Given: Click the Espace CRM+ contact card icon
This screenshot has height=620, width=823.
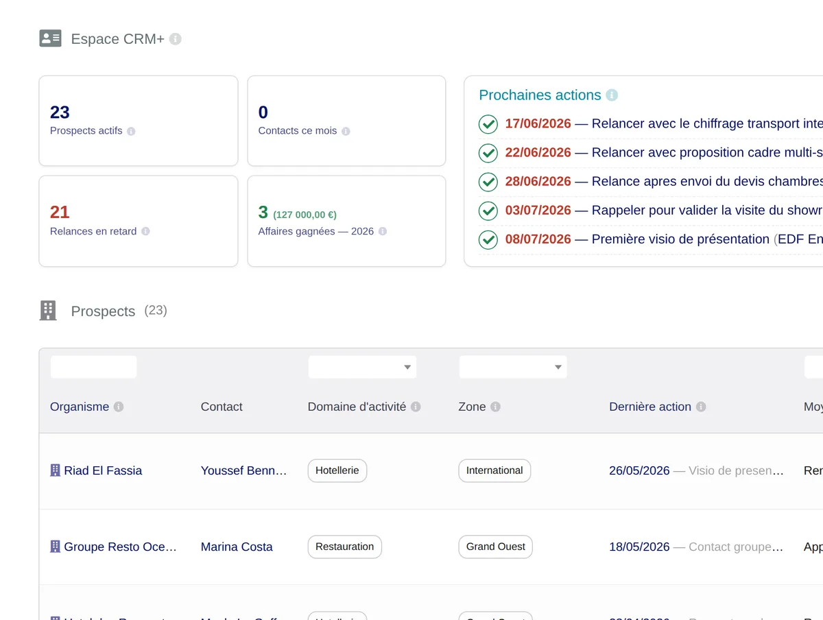Looking at the screenshot, I should [x=50, y=38].
